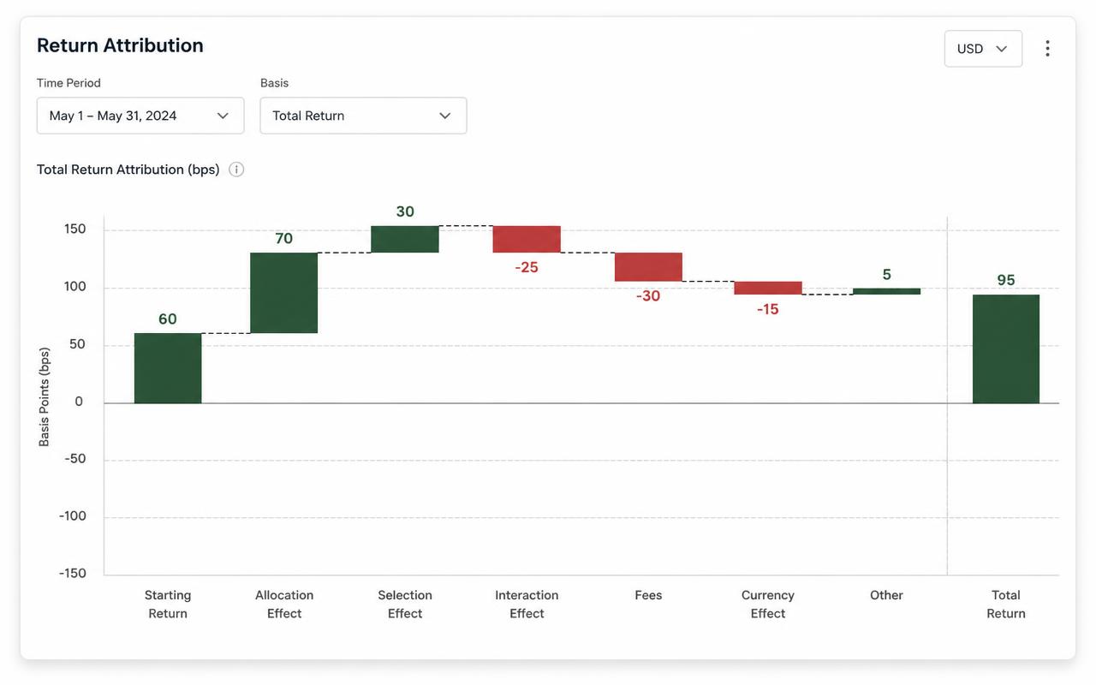Click the 70 value label
The width and height of the screenshot is (1096, 685).
pyautogui.click(x=284, y=239)
